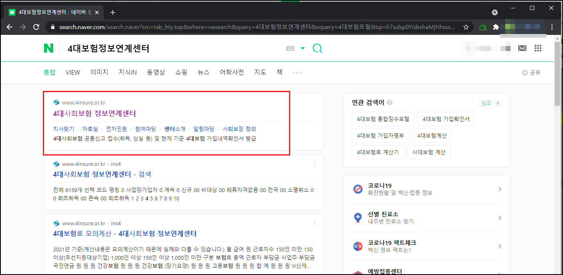Viewport: 563px width, 275px height.
Task: Close the 4대보험정보연계센터 browser tab
Action: [x=97, y=12]
